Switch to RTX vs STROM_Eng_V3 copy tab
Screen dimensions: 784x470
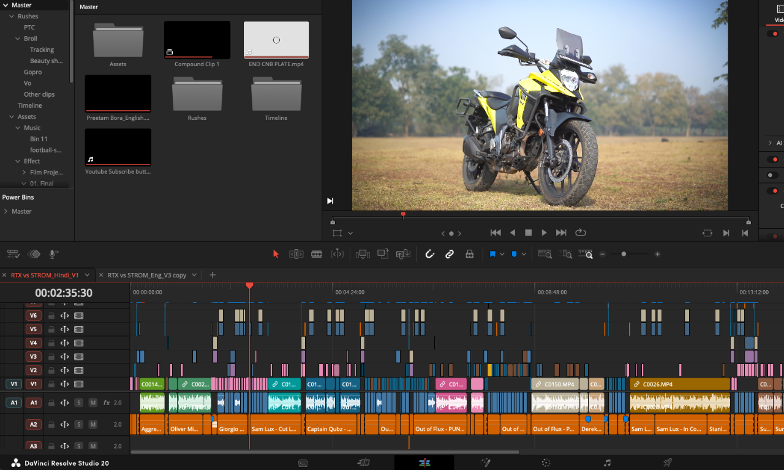pos(147,275)
